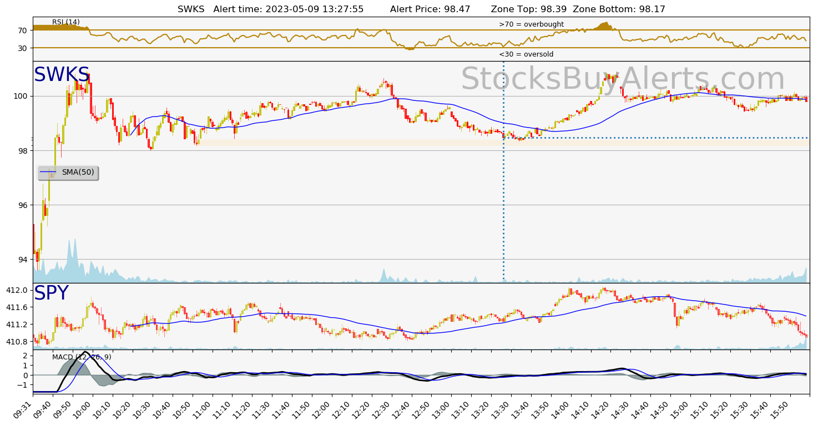Click the MACD axis label 2
Viewport: 818px width, 426px height.
coord(26,356)
